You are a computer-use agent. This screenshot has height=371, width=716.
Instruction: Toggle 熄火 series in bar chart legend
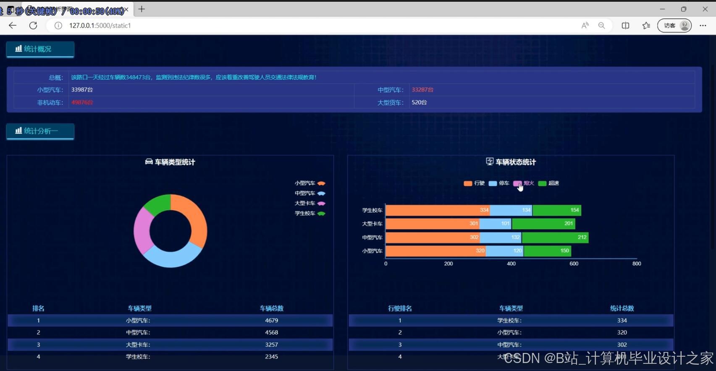(x=524, y=183)
